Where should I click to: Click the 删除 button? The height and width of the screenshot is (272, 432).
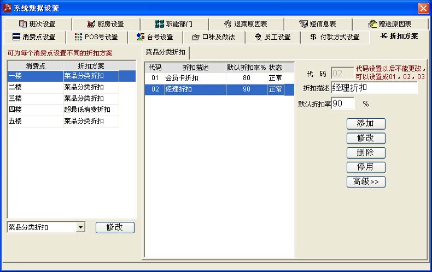pyautogui.click(x=366, y=153)
